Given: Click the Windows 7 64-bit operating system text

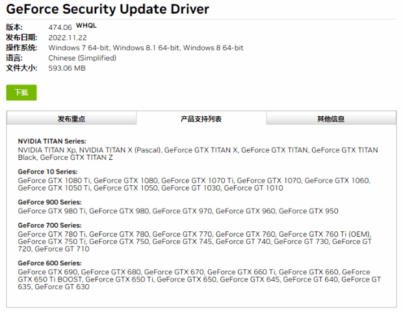Looking at the screenshot, I should click(x=79, y=48).
